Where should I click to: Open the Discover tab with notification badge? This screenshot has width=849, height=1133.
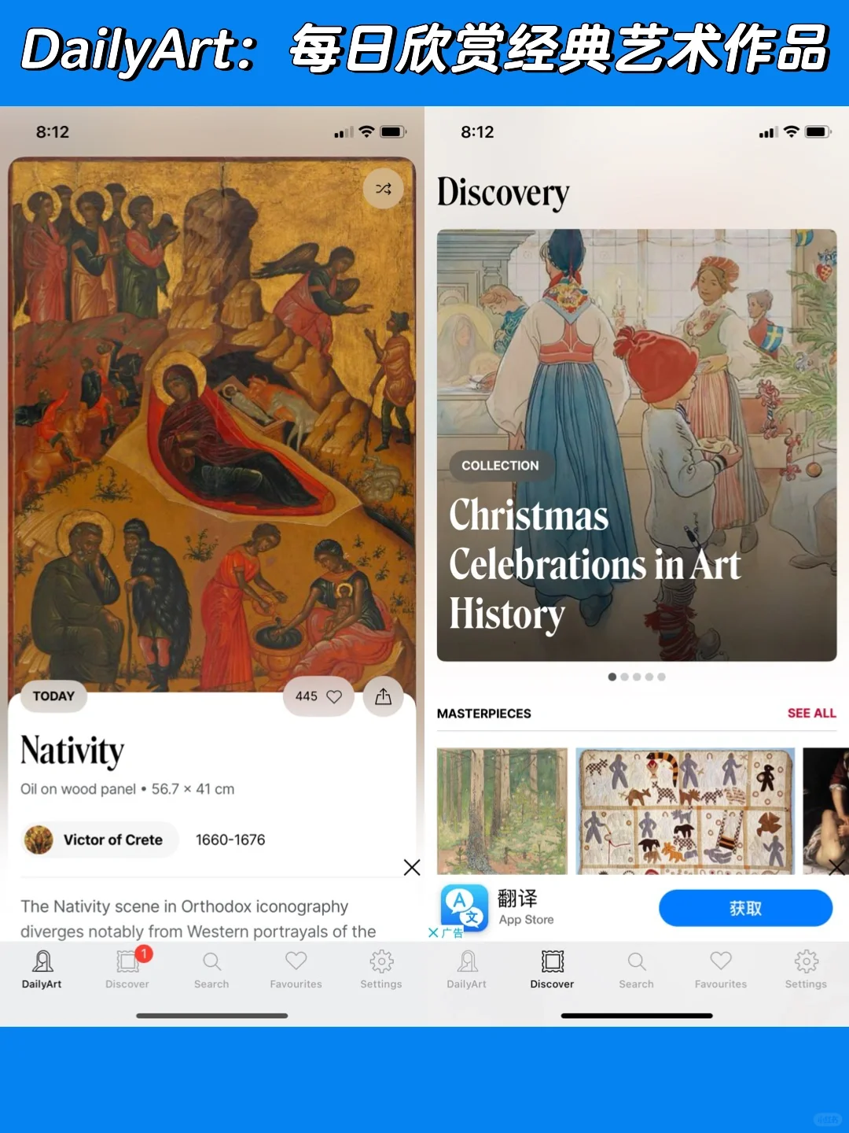pyautogui.click(x=127, y=969)
